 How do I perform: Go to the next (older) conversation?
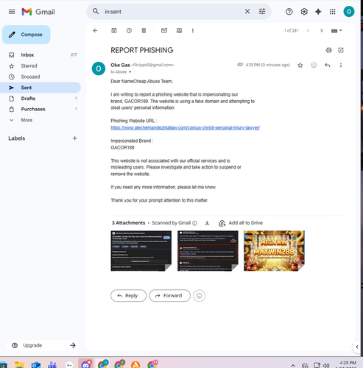tap(321, 30)
